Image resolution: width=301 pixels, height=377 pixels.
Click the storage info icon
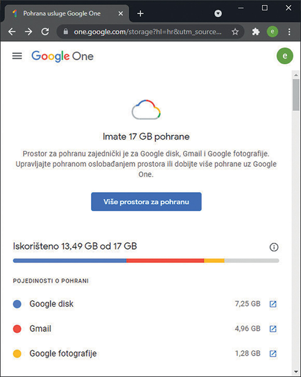pos(274,248)
